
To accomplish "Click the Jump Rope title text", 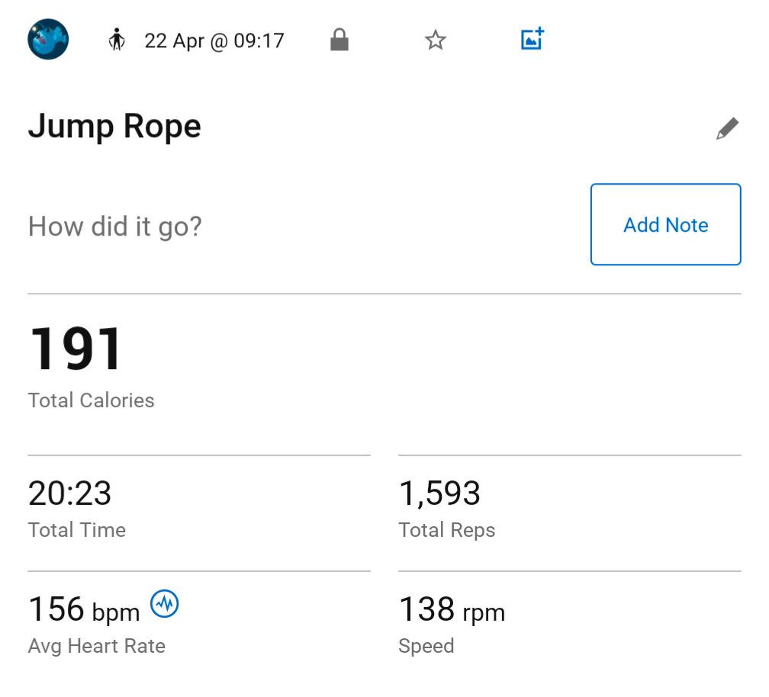I will [114, 127].
